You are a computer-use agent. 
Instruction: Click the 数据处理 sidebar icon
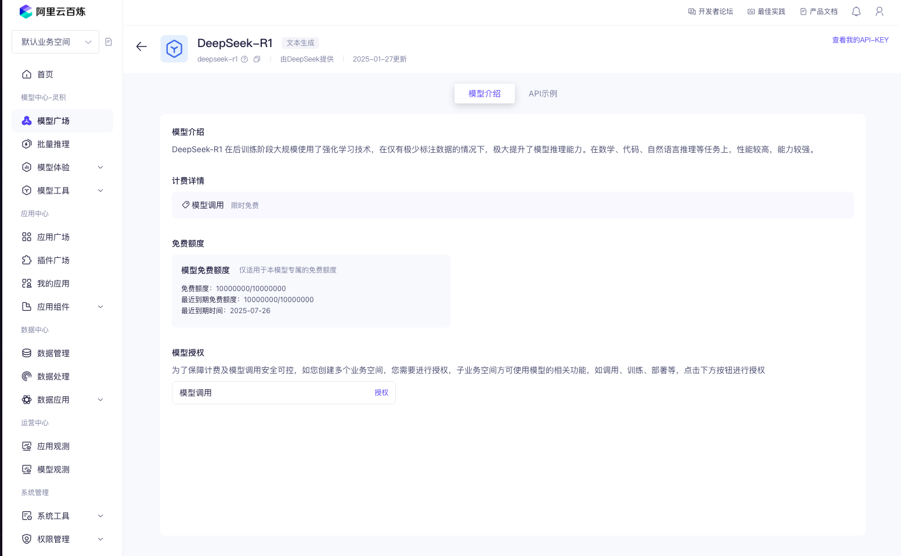[x=27, y=376]
